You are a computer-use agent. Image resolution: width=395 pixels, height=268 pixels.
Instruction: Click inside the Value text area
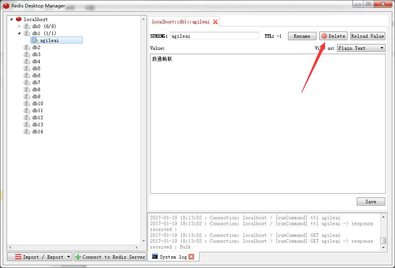click(268, 123)
